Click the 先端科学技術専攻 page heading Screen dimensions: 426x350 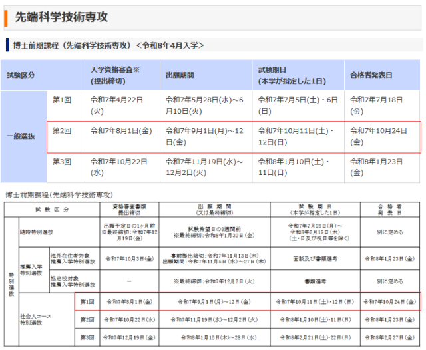pos(62,17)
